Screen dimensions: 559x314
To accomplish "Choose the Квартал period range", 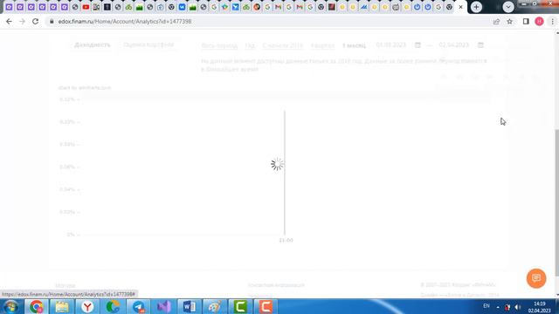I will coord(322,45).
